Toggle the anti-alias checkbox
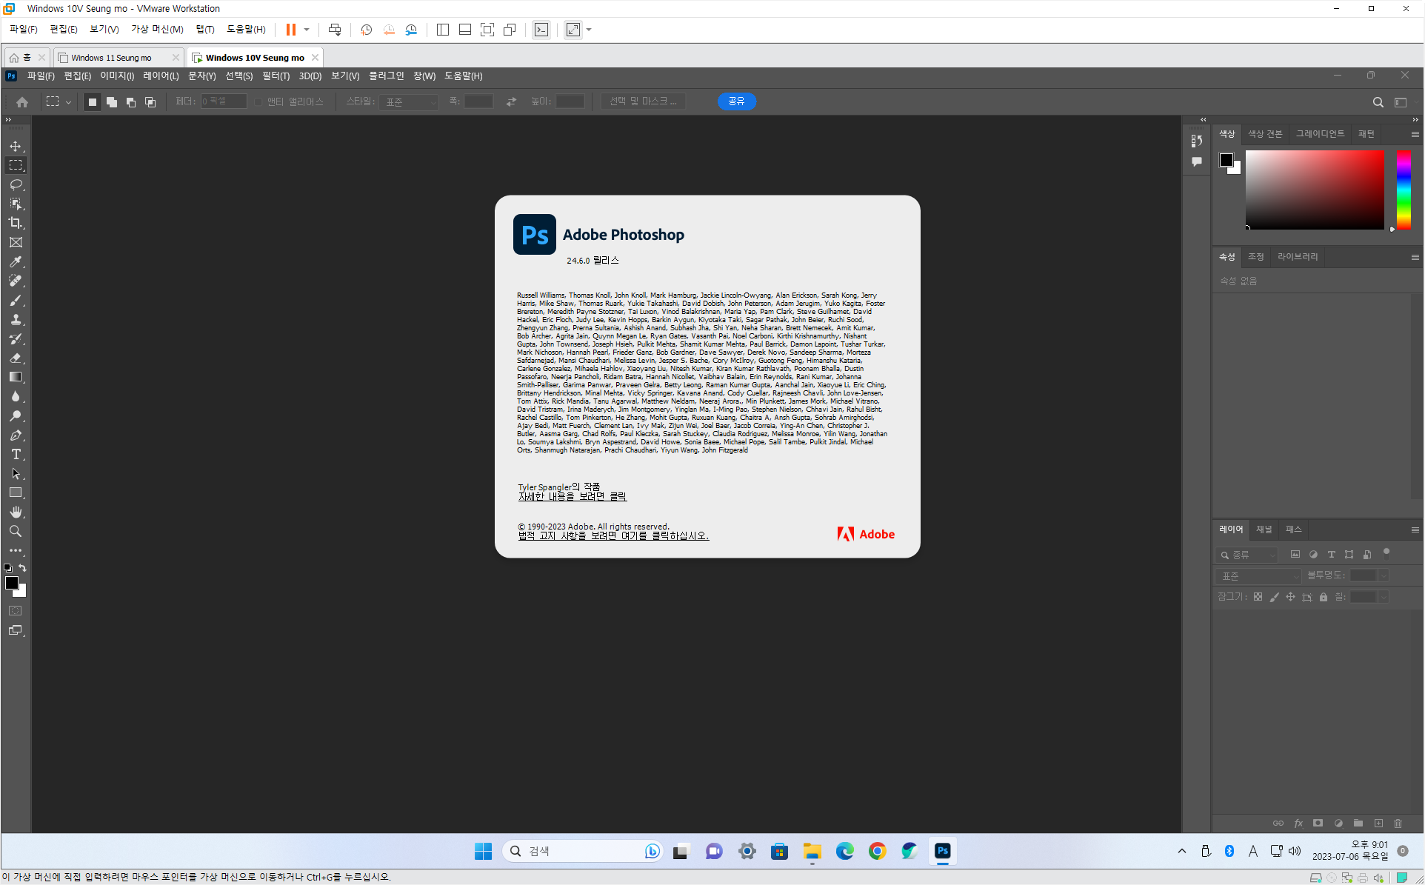The height and width of the screenshot is (885, 1425). [258, 101]
